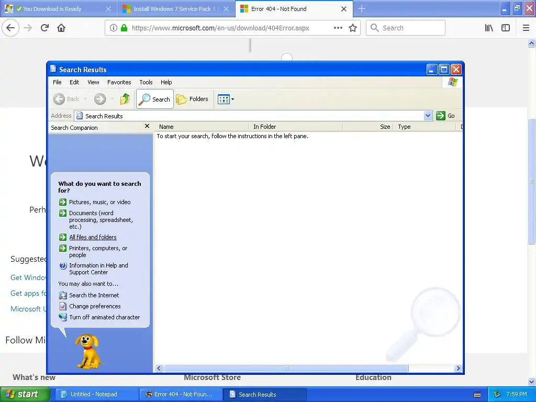Click the green Go button

coord(445,116)
